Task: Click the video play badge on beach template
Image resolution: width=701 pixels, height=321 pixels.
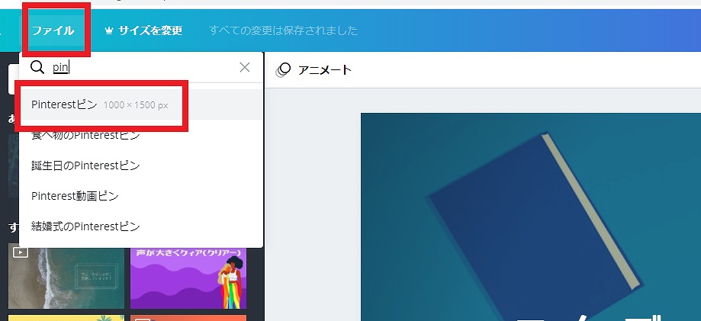Action: pos(21,252)
